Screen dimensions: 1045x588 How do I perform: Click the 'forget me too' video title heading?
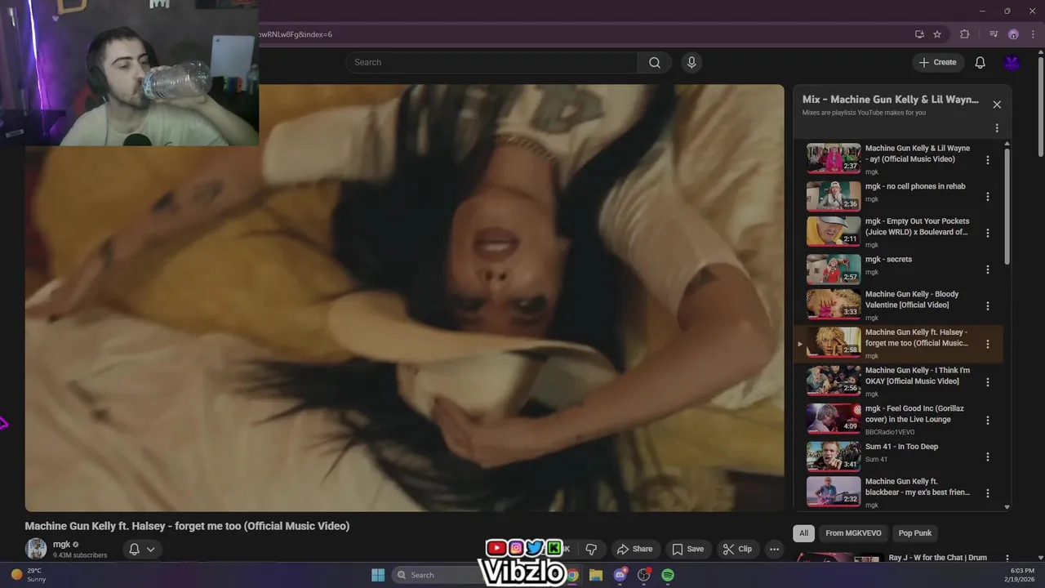click(187, 526)
